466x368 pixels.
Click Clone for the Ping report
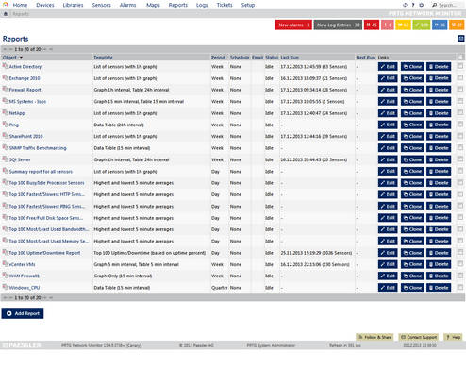[x=412, y=125]
